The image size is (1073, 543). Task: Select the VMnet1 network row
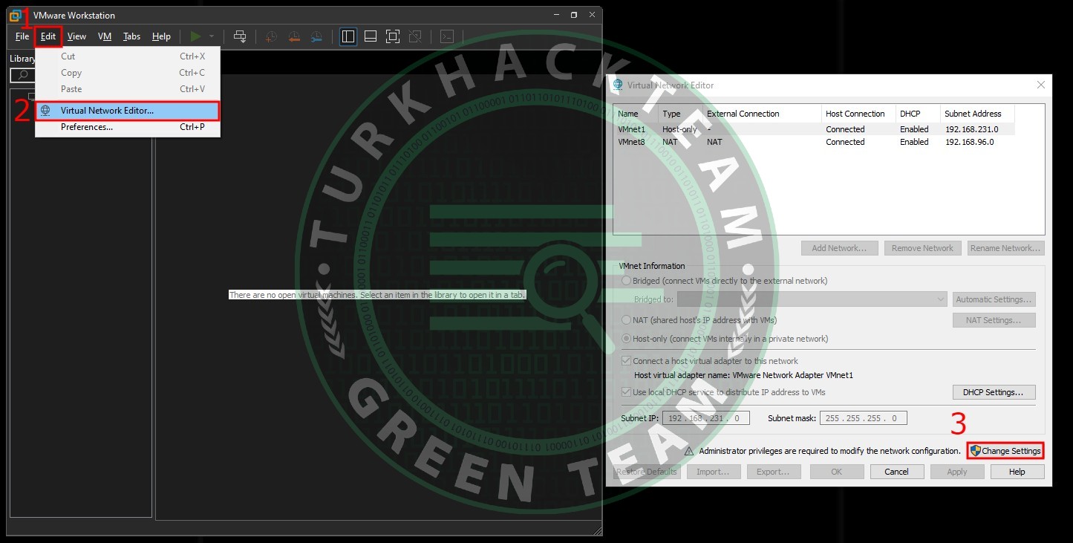pos(814,129)
